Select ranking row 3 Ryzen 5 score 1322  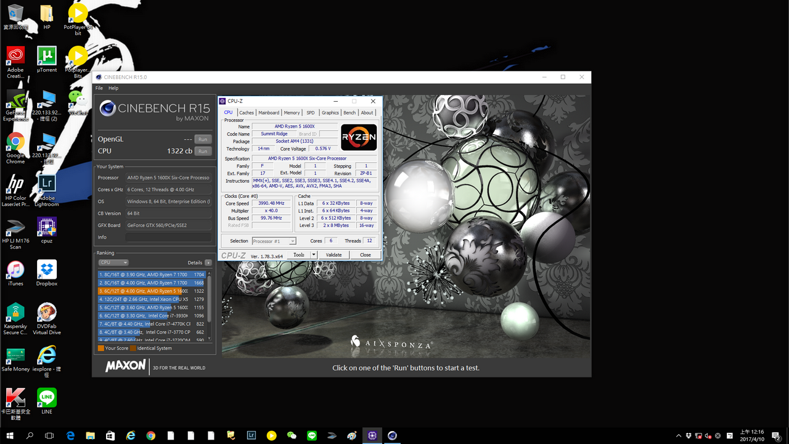click(x=152, y=291)
